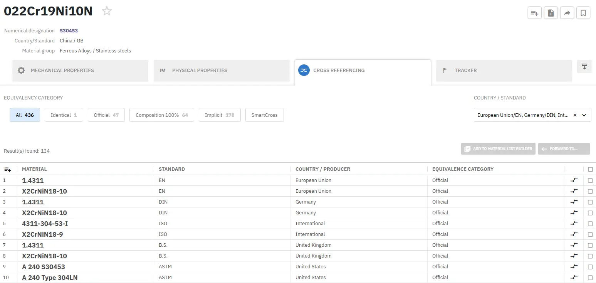Clear the country/standard filter selection
Image resolution: width=596 pixels, height=283 pixels.
point(575,115)
